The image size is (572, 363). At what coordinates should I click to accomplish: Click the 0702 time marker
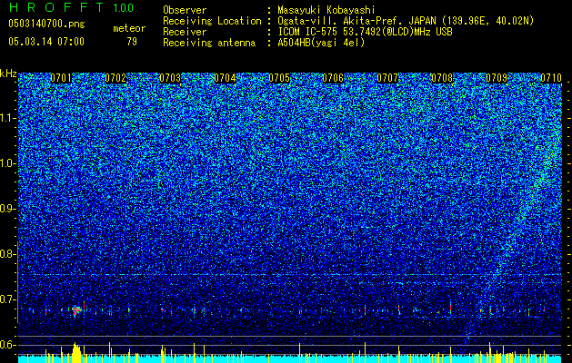[115, 78]
